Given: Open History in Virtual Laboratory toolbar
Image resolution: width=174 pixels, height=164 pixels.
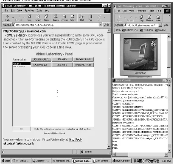Looking at the screenshot, I should pyautogui.click(x=73, y=18).
